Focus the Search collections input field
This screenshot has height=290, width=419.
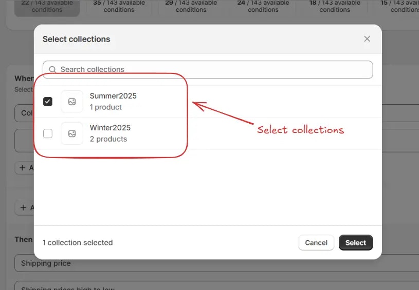(208, 70)
